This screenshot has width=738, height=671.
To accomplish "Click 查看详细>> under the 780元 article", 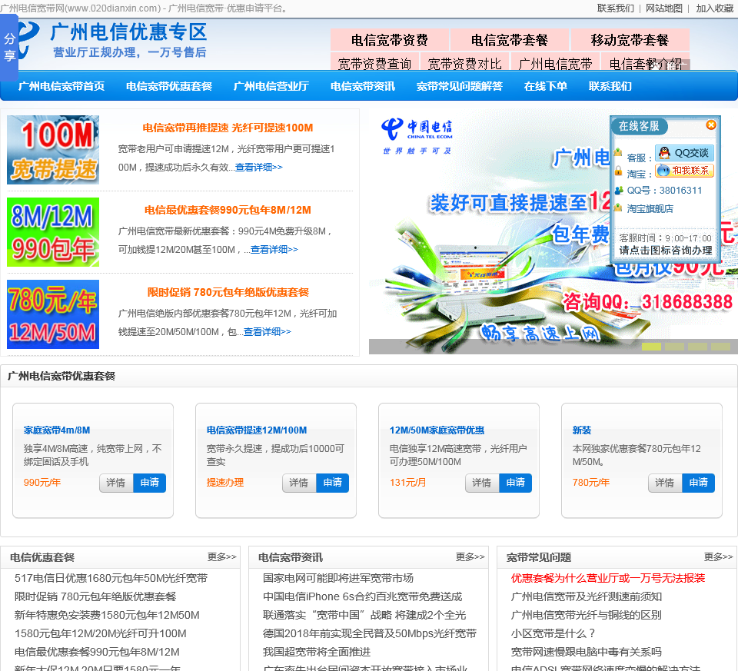I will (x=267, y=332).
